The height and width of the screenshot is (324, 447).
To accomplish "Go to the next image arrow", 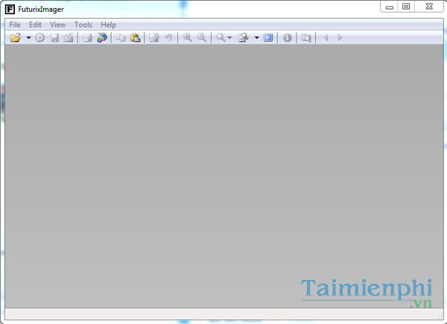I will coord(340,38).
